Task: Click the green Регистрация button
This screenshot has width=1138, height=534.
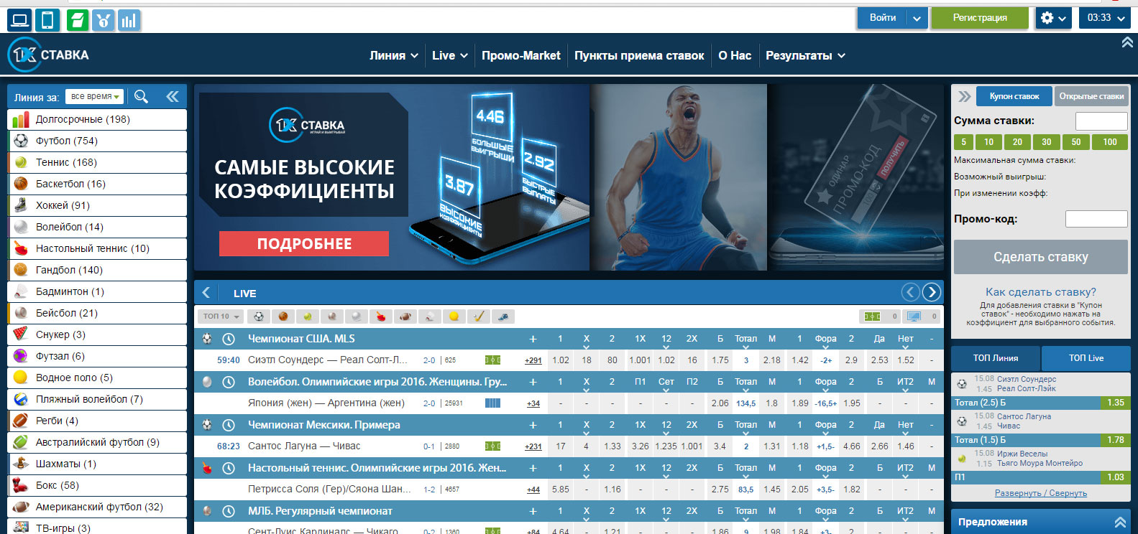Action: tap(979, 18)
